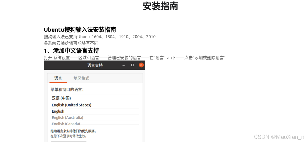Click the 安装指南 page title
This screenshot has height=142, width=305.
coord(160,6)
